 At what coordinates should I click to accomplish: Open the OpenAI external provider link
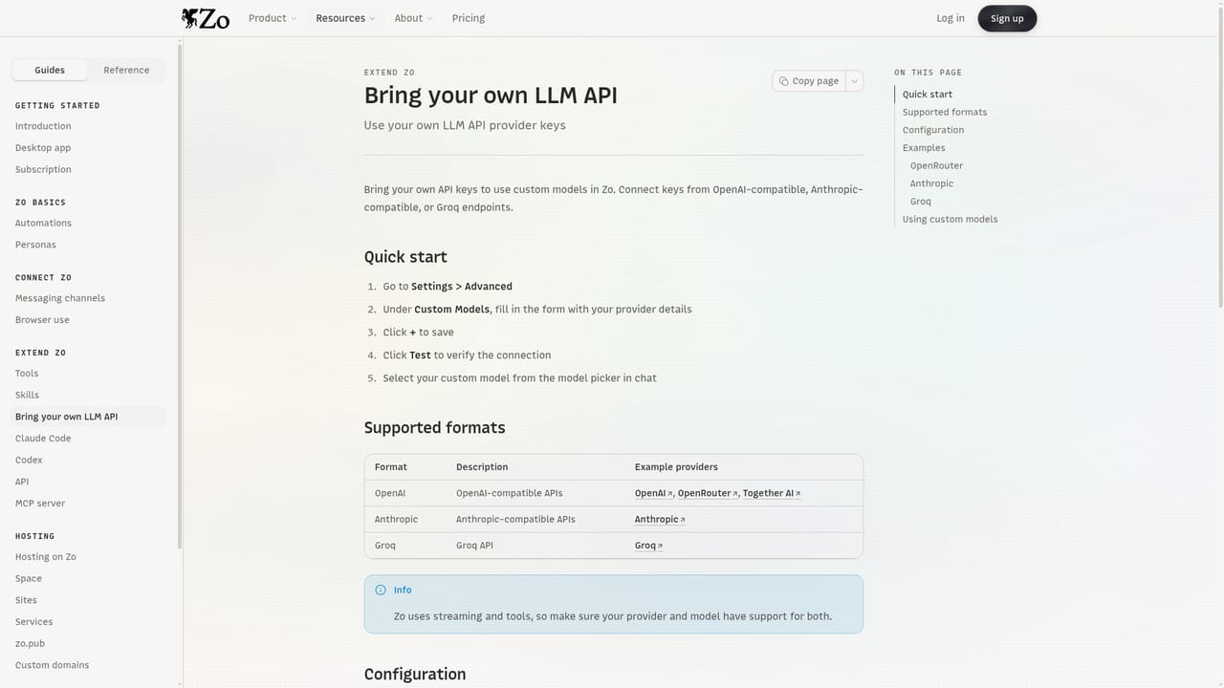(654, 493)
